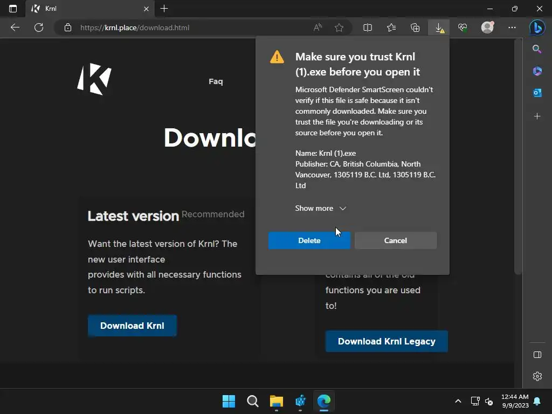Viewport: 552px width, 414px height.
Task: Show hidden system tray icons chevron
Action: [458, 401]
